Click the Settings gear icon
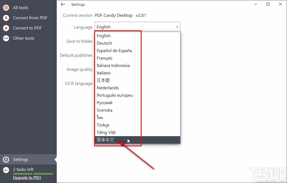Screen dimensions: 287x183 click(6, 160)
